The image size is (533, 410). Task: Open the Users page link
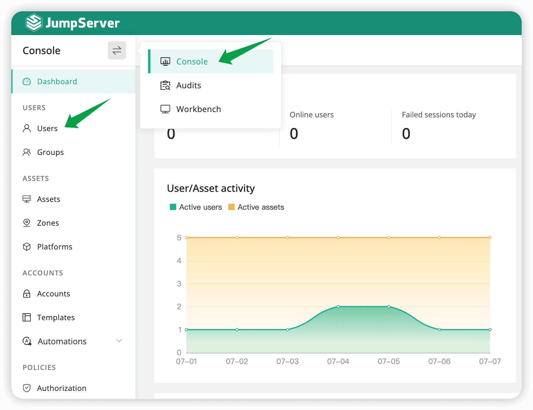[x=47, y=129]
